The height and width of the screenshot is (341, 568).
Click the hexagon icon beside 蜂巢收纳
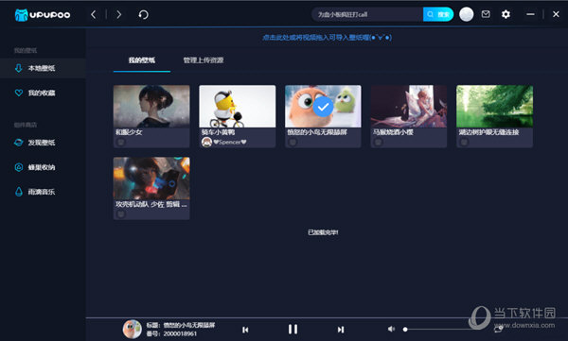(19, 167)
